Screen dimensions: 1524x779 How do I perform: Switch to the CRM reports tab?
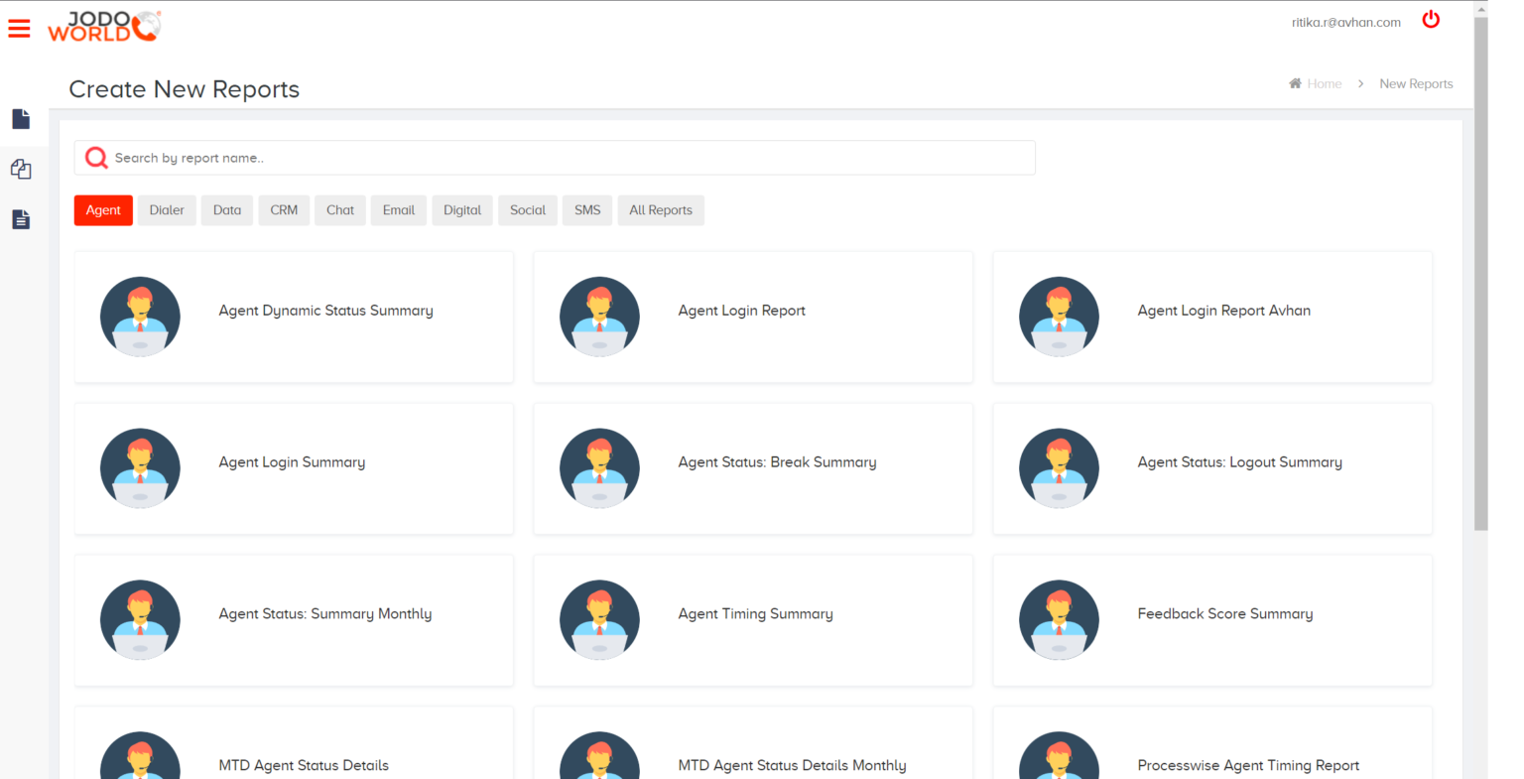coord(284,210)
